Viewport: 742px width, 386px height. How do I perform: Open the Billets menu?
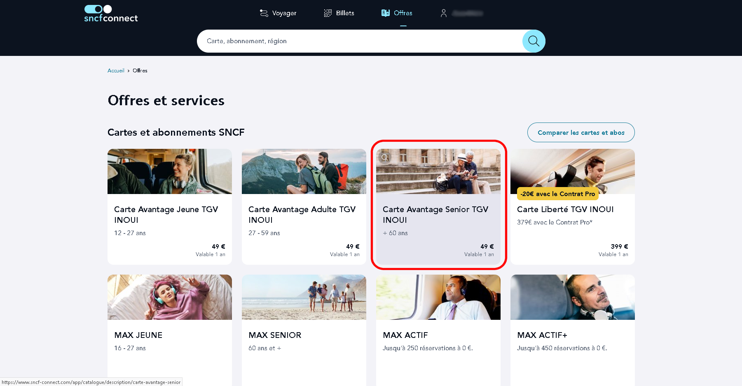[x=339, y=13]
